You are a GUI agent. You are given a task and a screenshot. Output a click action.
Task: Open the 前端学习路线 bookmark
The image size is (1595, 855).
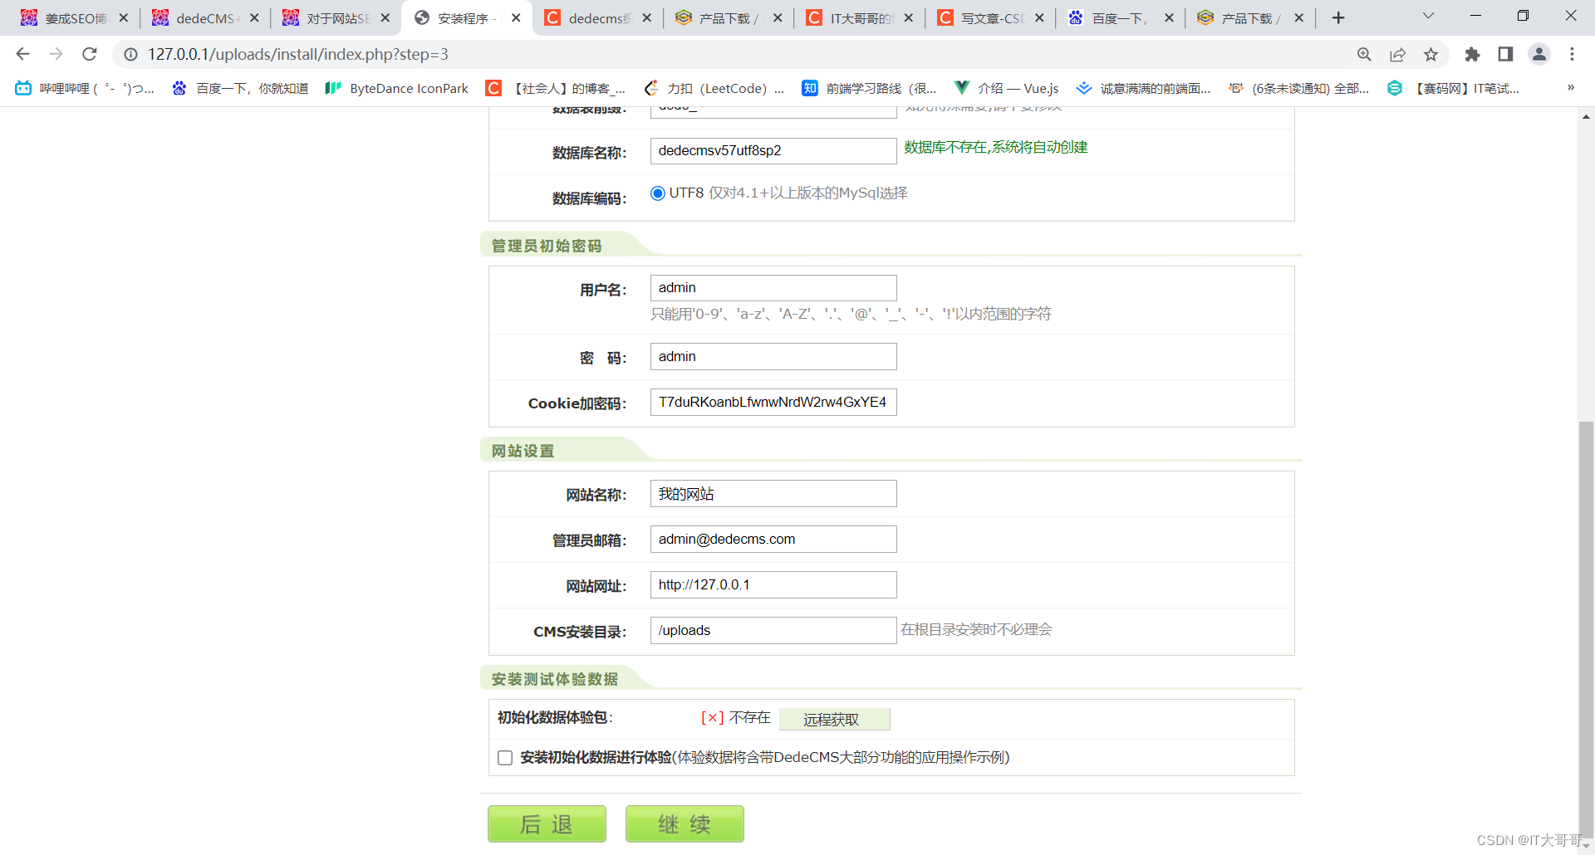point(869,88)
